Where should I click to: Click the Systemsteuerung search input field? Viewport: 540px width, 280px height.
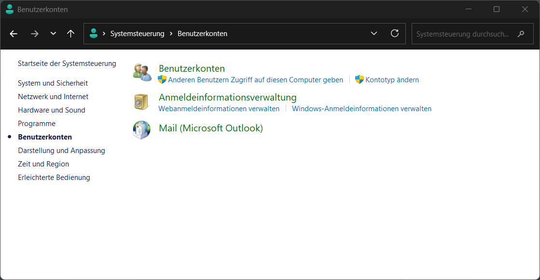pyautogui.click(x=462, y=34)
